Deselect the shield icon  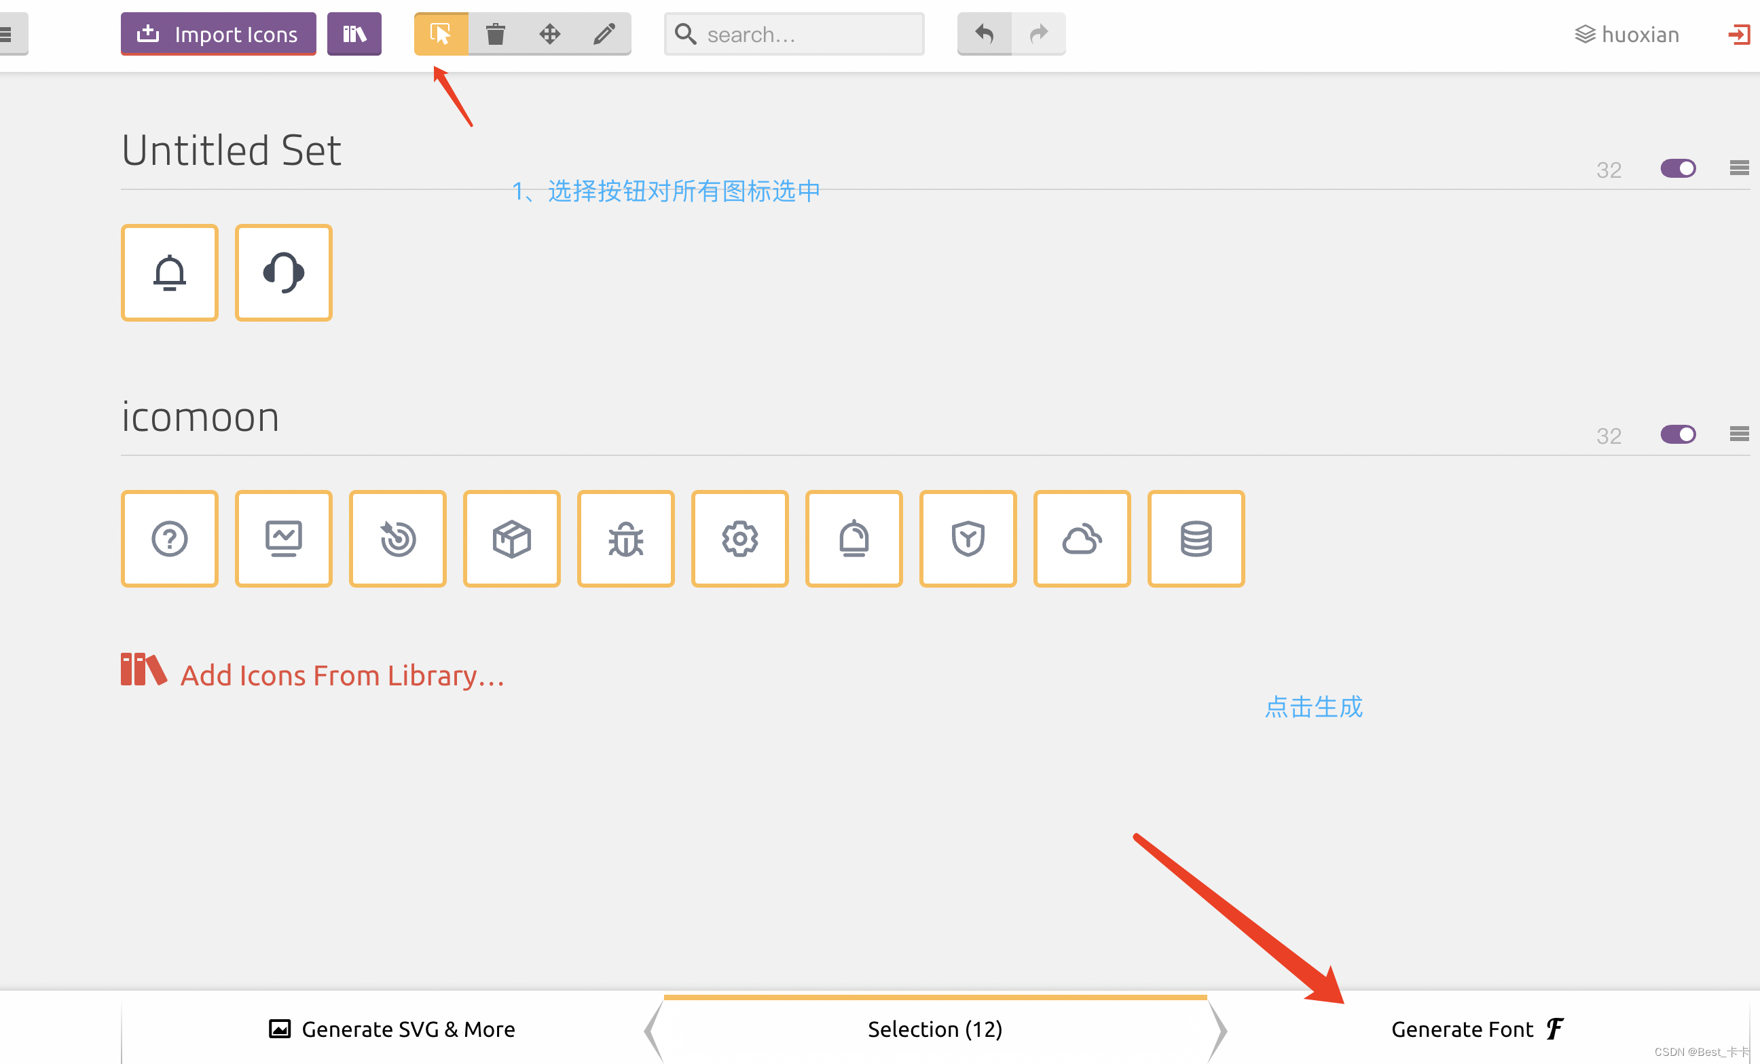(968, 539)
